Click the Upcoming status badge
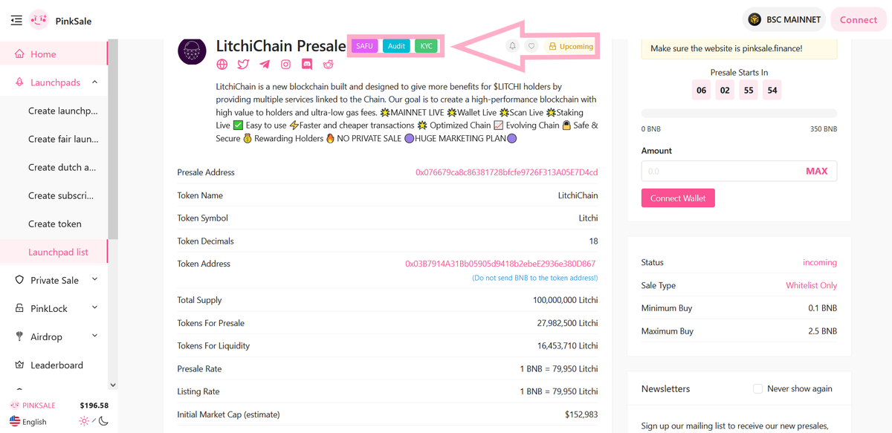 571,46
